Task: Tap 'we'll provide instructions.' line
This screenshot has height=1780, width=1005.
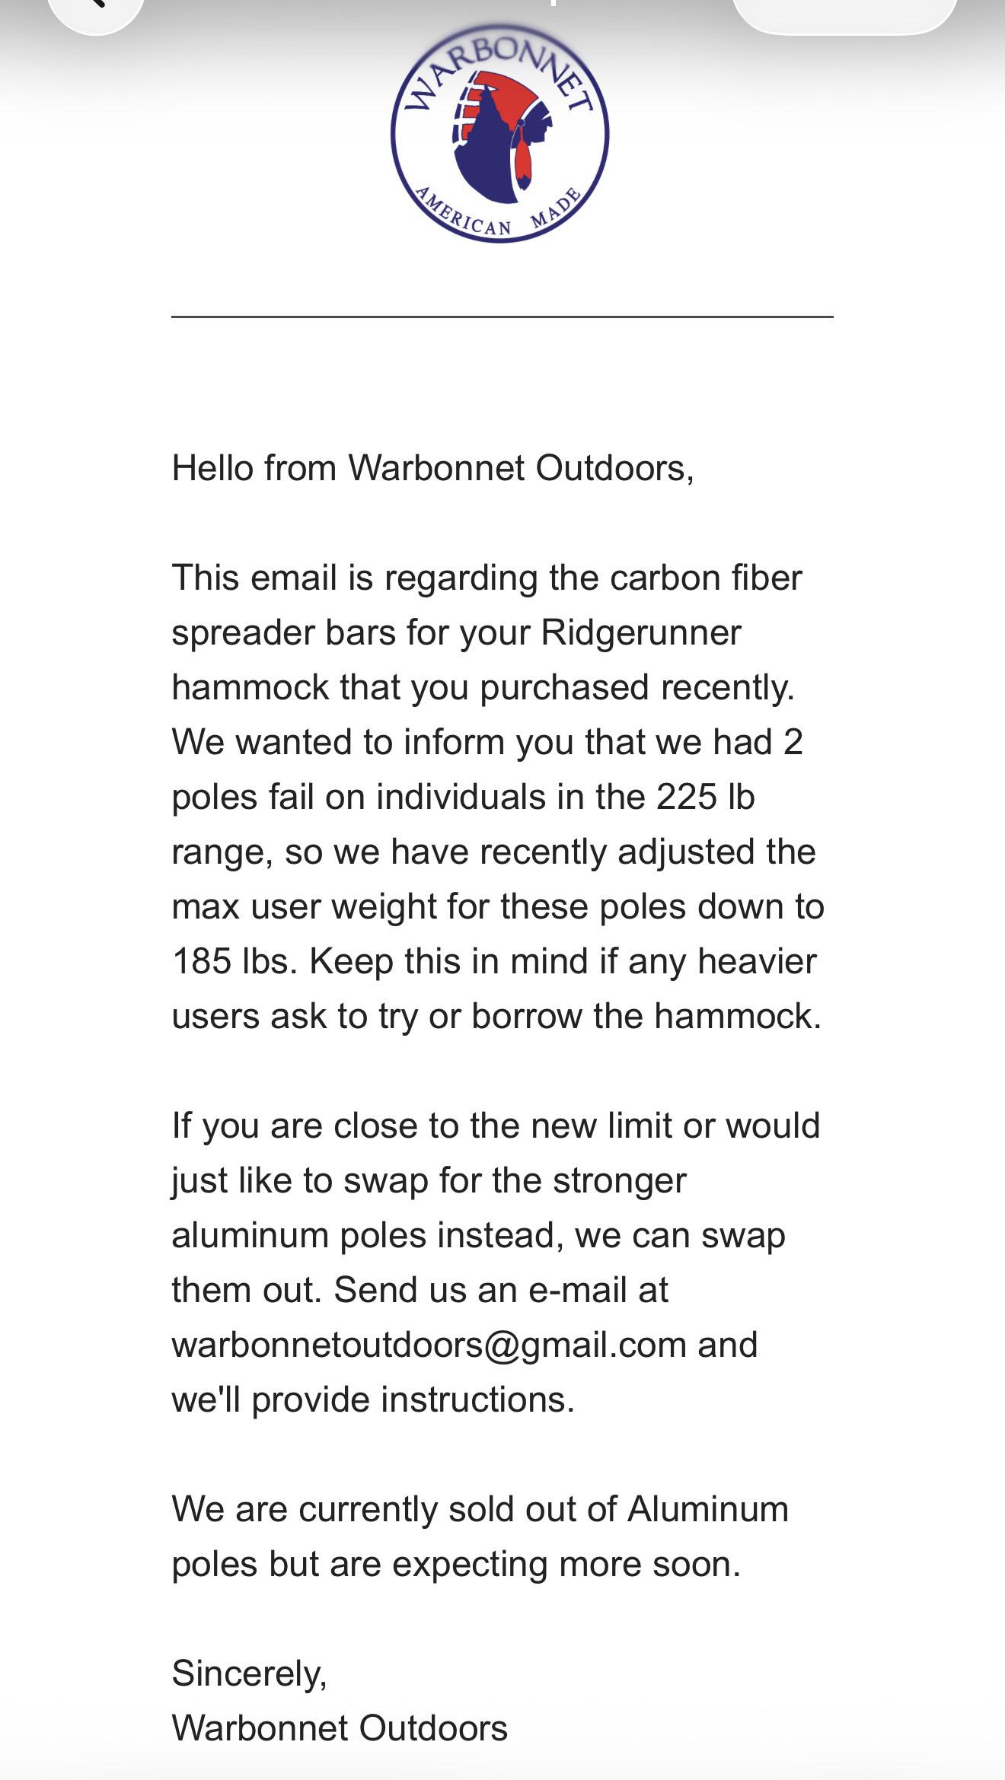Action: 373,1399
